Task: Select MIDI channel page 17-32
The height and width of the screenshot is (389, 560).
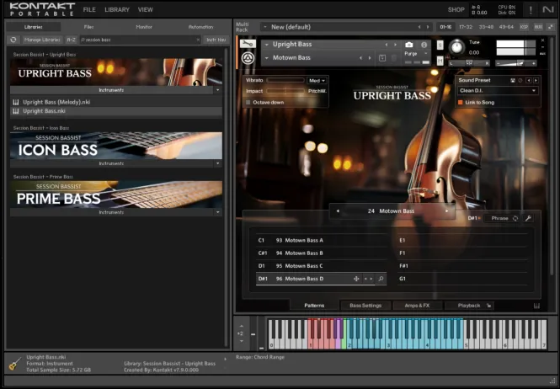Action: tap(466, 27)
